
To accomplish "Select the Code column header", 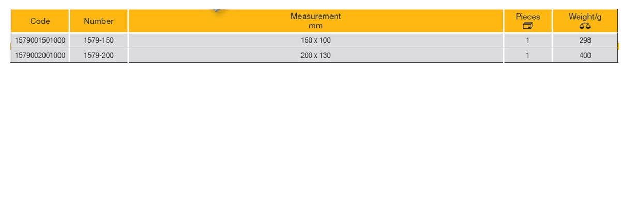I will [x=40, y=21].
